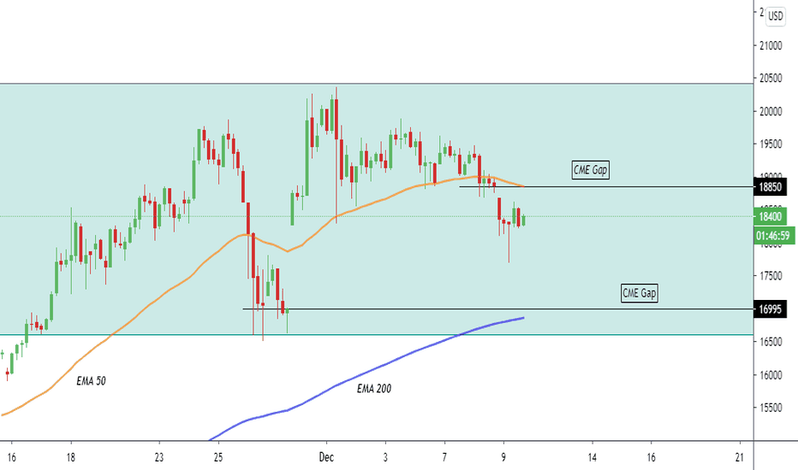Click the 18850 price line label
This screenshot has width=798, height=470.
click(770, 187)
